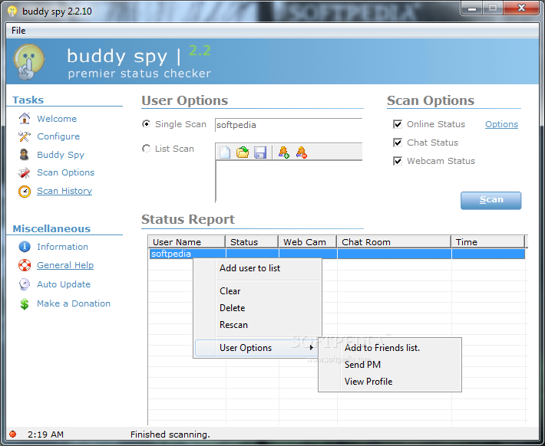Click the Auto Update icon
This screenshot has height=446, width=545.
tap(25, 284)
